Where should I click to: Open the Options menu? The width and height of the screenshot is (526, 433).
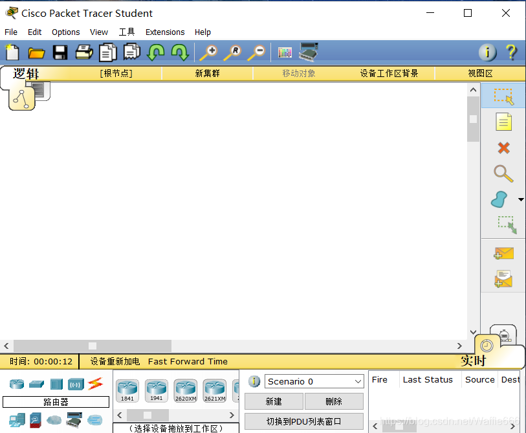[x=66, y=32]
